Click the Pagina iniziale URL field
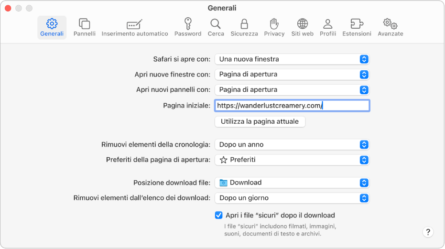The height and width of the screenshot is (249, 445). pos(292,106)
